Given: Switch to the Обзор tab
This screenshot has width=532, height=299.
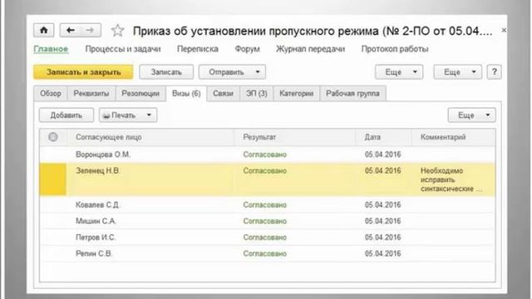Looking at the screenshot, I should [x=51, y=93].
